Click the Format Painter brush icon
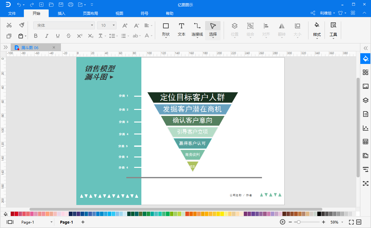This screenshot has height=228, width=371. pos(22,25)
